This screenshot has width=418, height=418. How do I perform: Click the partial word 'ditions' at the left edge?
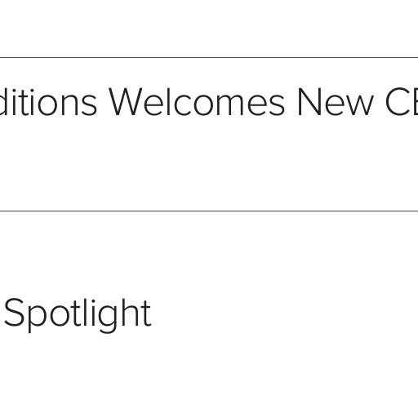(48, 101)
